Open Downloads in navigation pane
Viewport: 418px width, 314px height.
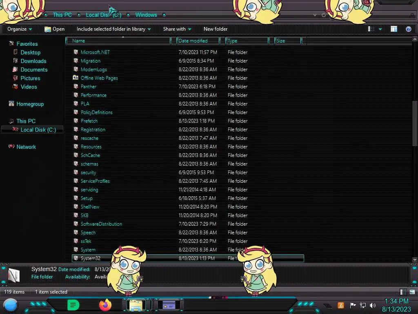tap(33, 61)
